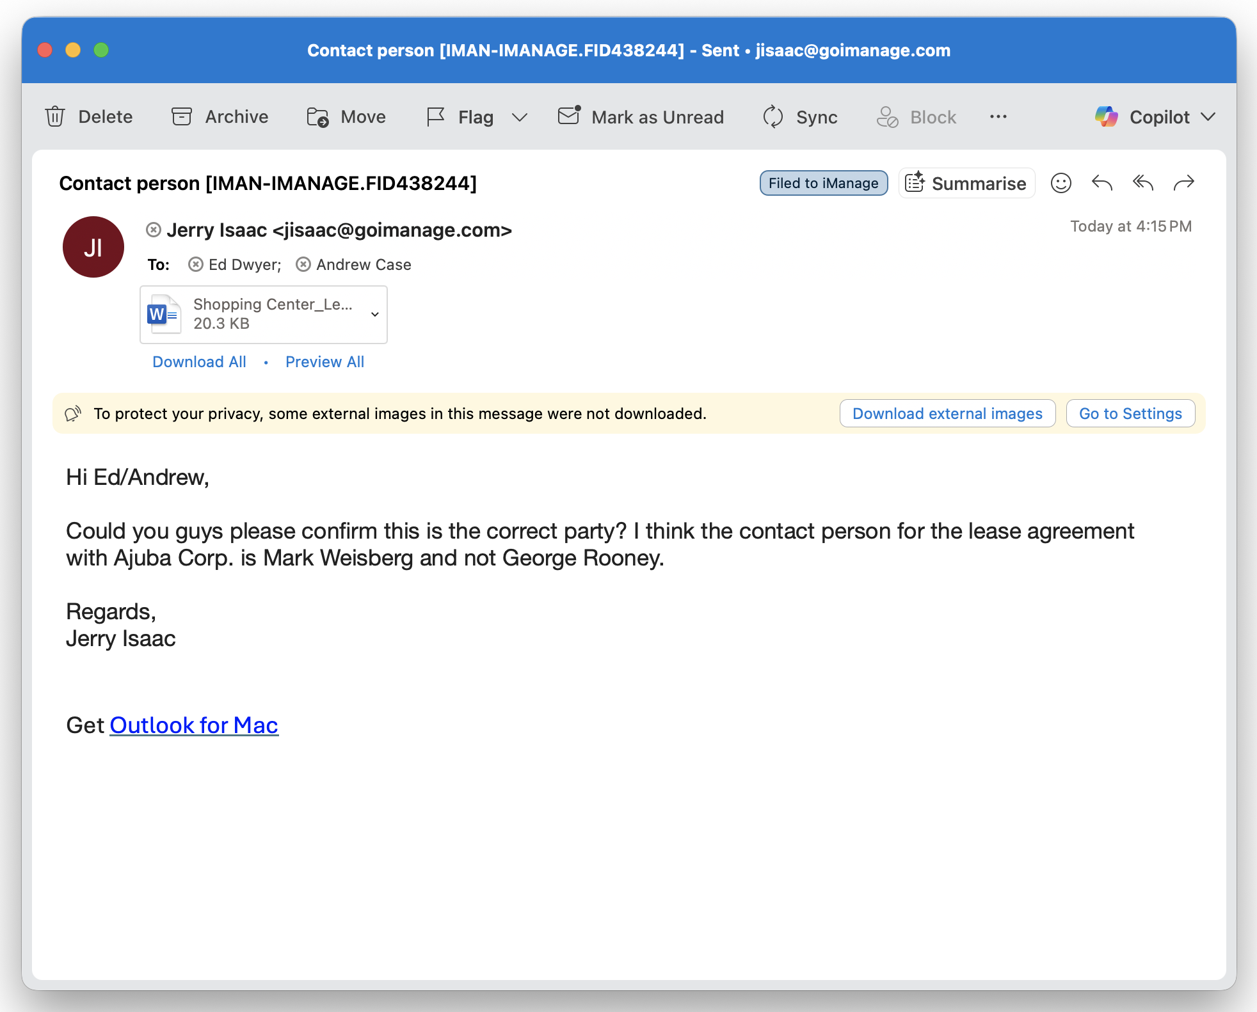The image size is (1257, 1012).
Task: Click the Move folder icon
Action: pyautogui.click(x=317, y=117)
